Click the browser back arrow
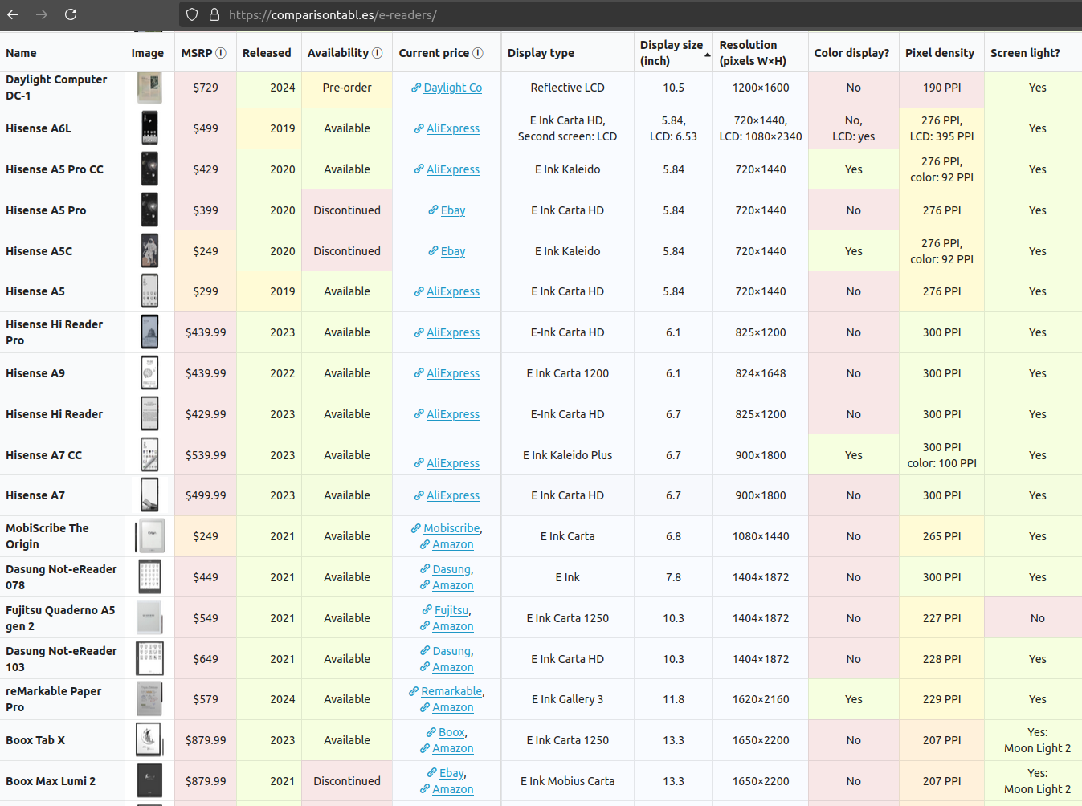 [x=13, y=14]
